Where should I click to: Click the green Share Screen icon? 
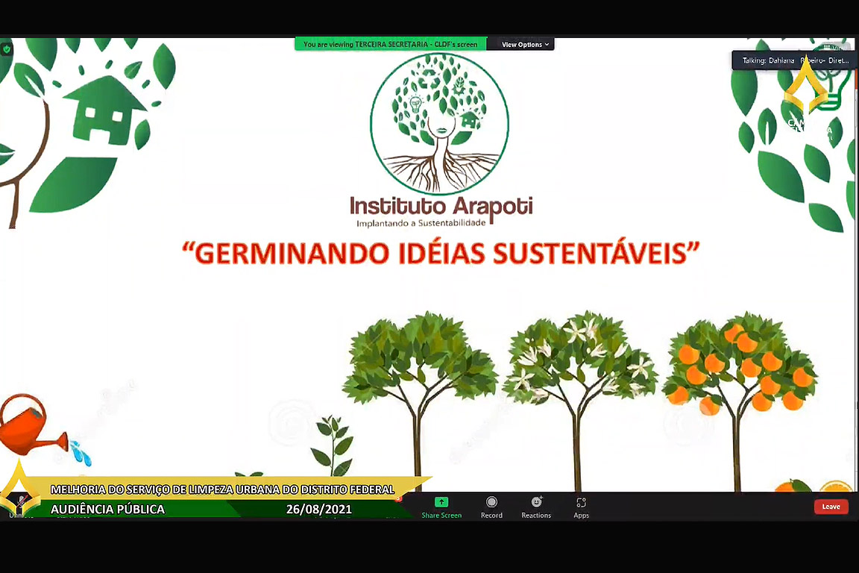point(441,503)
